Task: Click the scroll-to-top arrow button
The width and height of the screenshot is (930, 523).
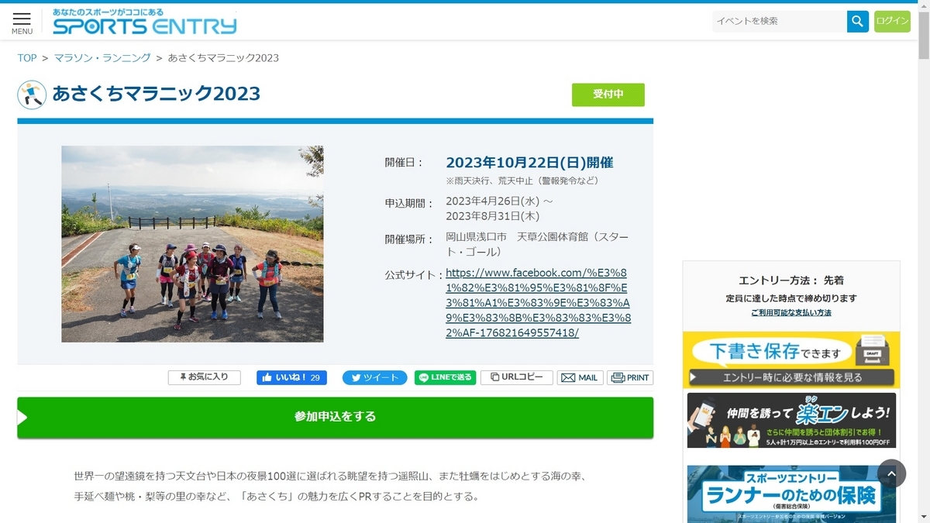Action: coord(892,473)
